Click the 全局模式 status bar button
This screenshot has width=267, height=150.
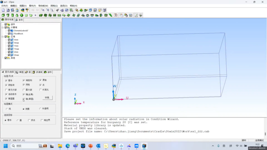259,140
